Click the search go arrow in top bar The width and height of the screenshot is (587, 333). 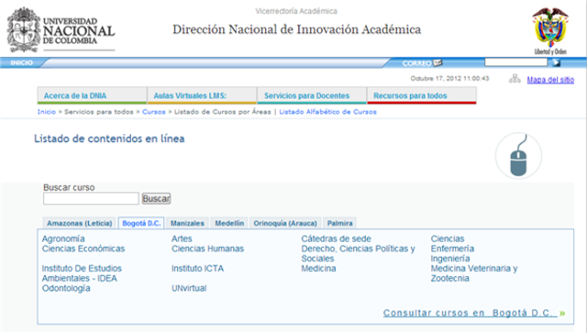557,62
